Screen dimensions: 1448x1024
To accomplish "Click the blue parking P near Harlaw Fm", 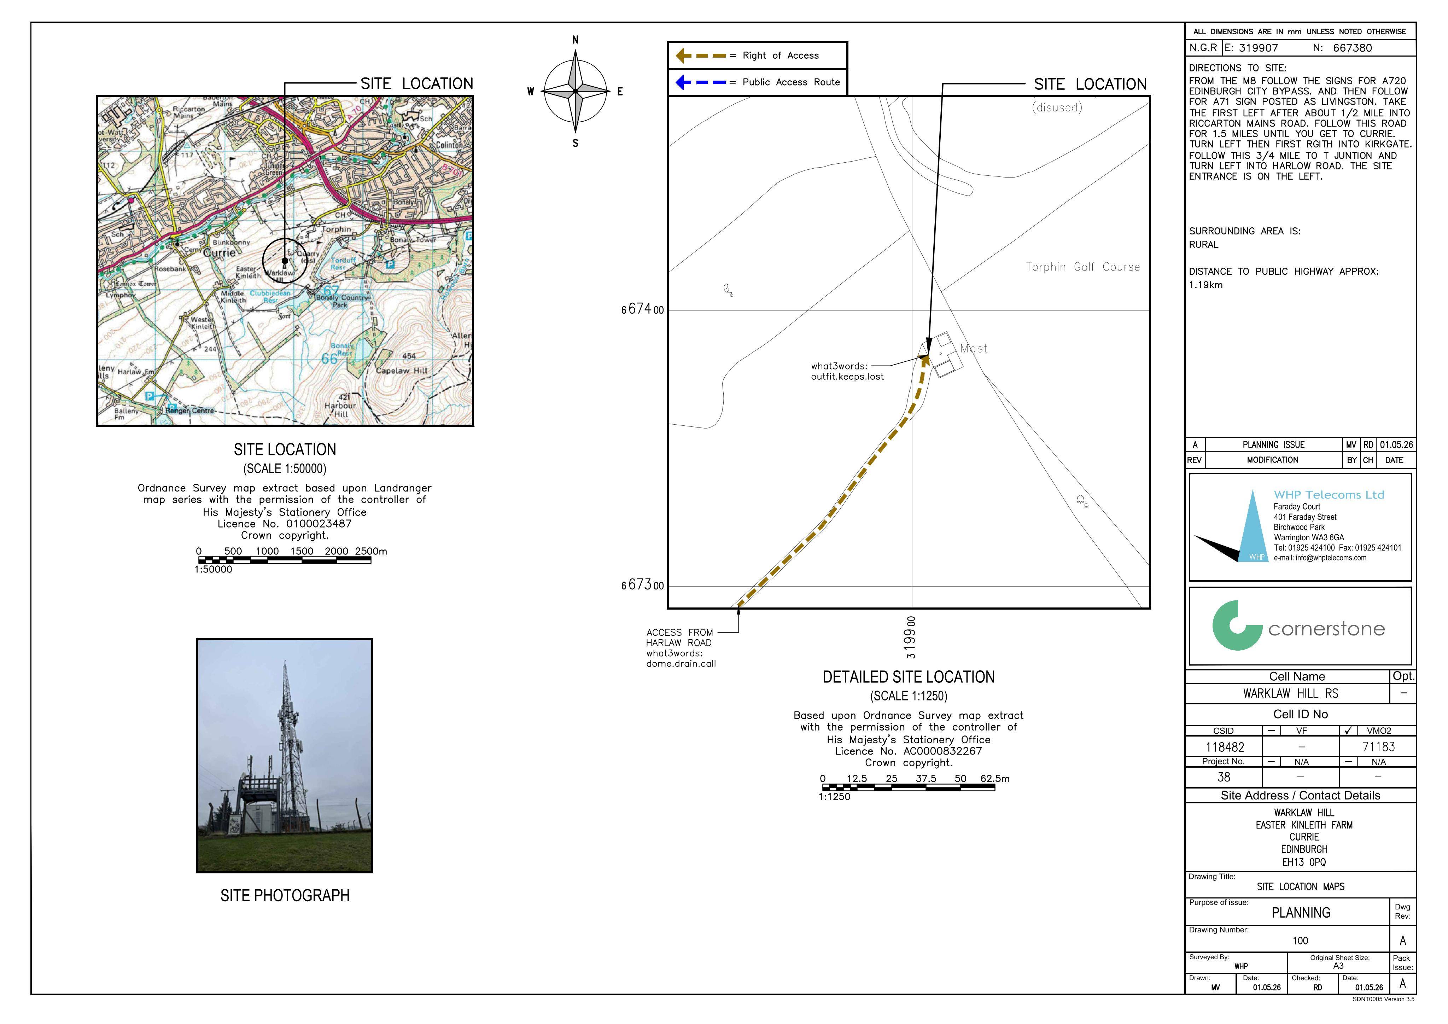I will [150, 396].
